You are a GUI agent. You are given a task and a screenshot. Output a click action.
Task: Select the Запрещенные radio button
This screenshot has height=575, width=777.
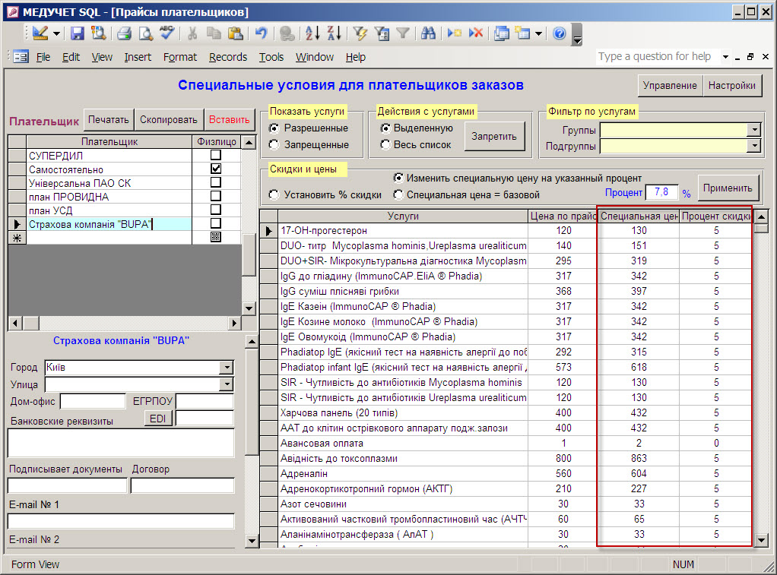(x=274, y=144)
